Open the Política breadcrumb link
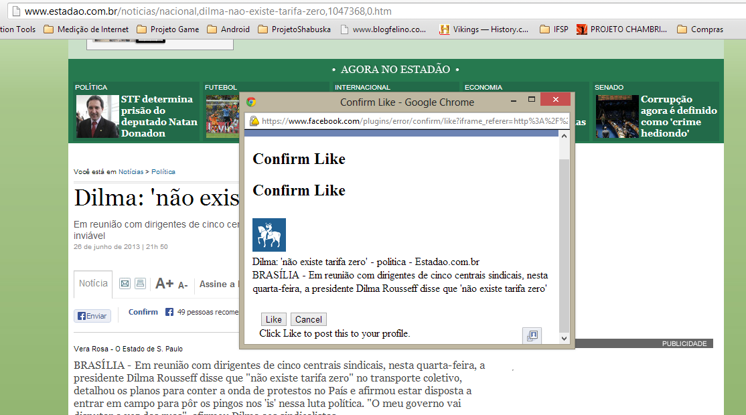Screen dimensions: 746x415 pos(163,172)
